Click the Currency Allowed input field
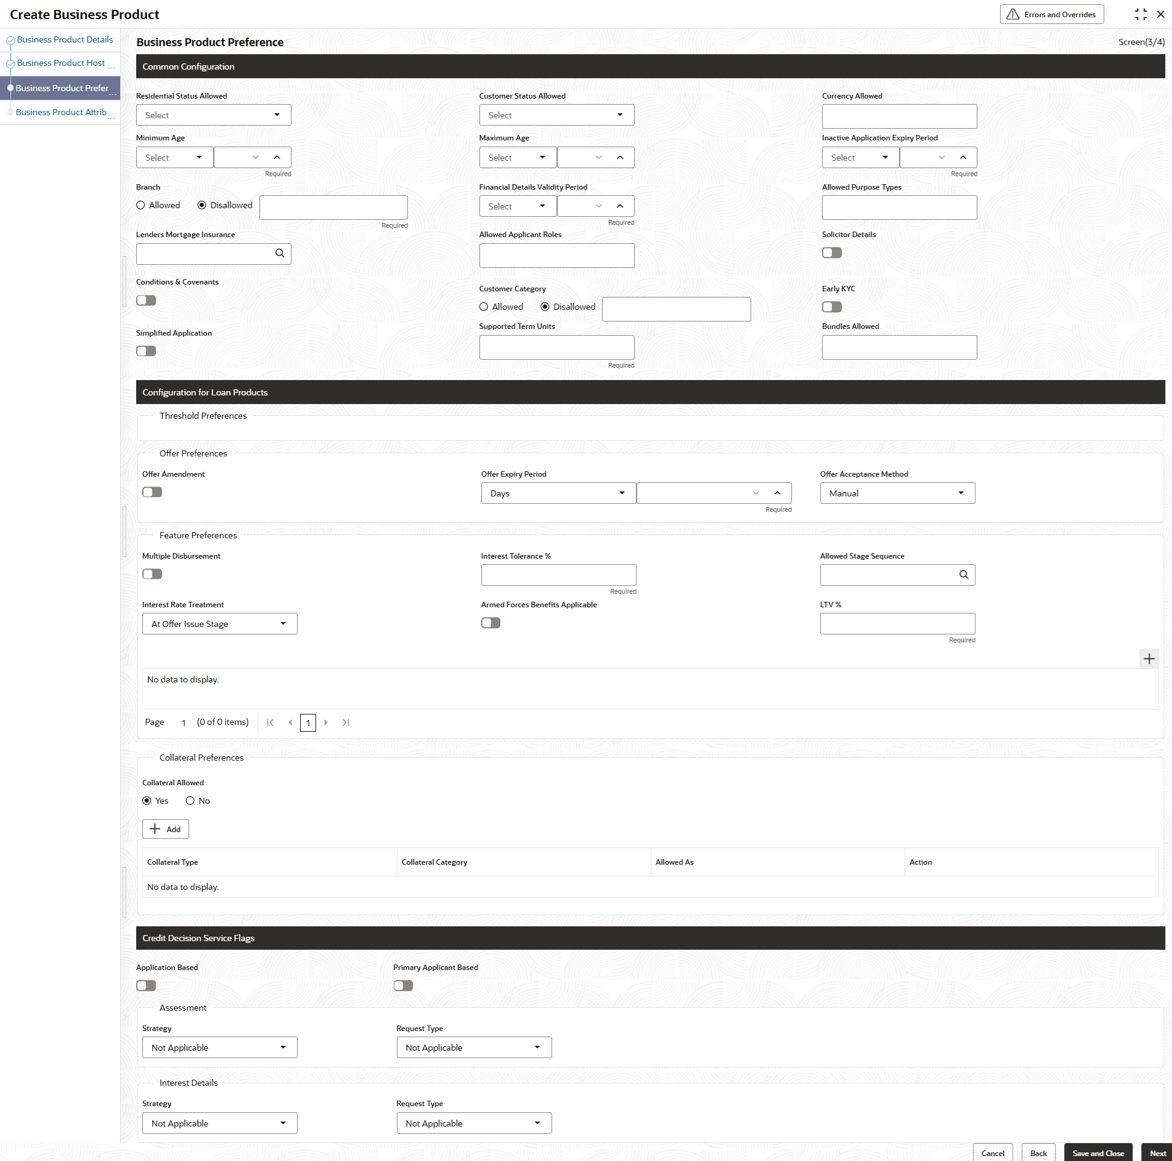Screen dimensions: 1172x1161 tap(899, 116)
